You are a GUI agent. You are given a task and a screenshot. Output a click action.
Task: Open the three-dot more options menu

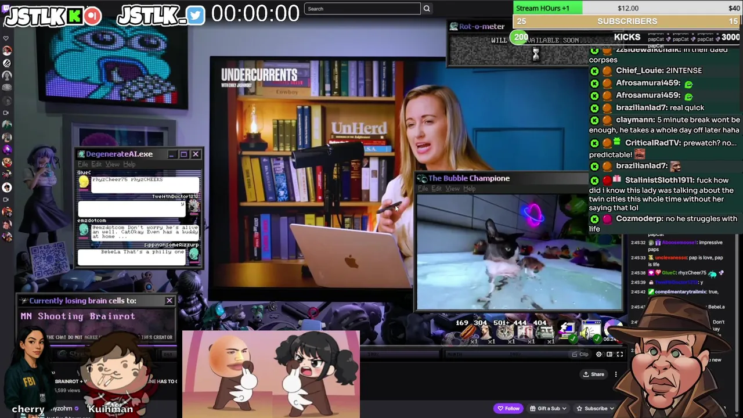tap(616, 374)
